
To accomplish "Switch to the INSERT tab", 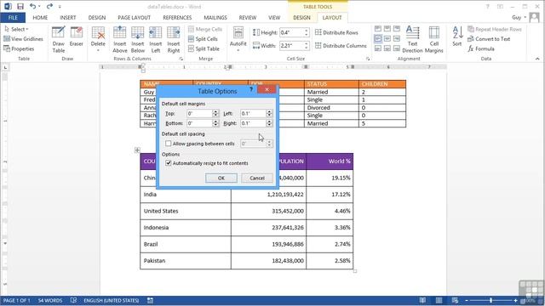I will [68, 17].
